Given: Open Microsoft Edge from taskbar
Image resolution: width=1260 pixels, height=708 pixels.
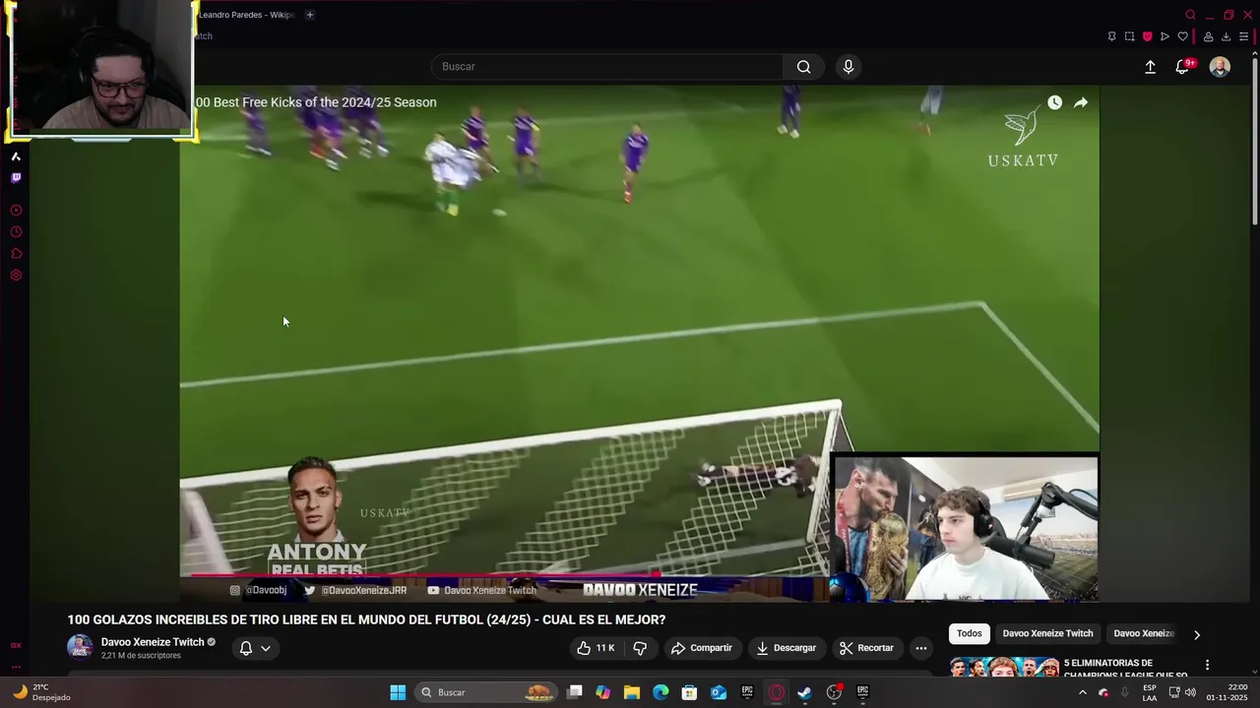Looking at the screenshot, I should pos(661,692).
